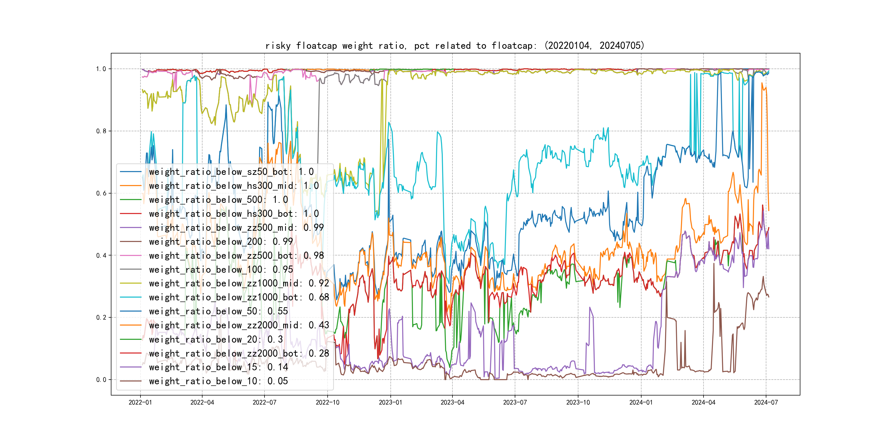Viewport: 889px width, 444px height.
Task: Click the 0.8 y-axis tick label
Action: (x=101, y=131)
